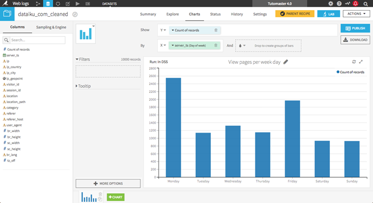Switch to the Explore tab
This screenshot has height=203, width=373.
(x=172, y=14)
